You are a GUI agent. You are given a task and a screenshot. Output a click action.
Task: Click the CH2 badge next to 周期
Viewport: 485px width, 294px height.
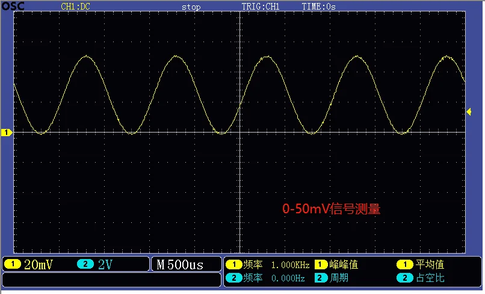point(321,278)
